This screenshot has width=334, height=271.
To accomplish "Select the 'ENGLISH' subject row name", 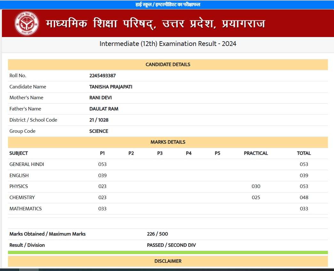I will [x=19, y=176].
